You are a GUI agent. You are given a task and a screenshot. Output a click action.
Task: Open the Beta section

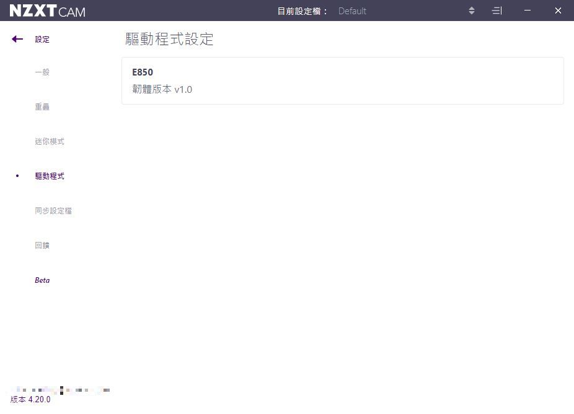click(42, 280)
